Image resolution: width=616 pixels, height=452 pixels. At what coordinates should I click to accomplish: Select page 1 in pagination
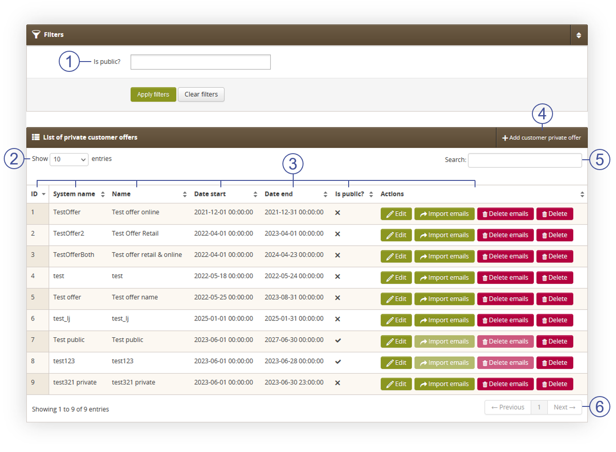click(x=539, y=407)
